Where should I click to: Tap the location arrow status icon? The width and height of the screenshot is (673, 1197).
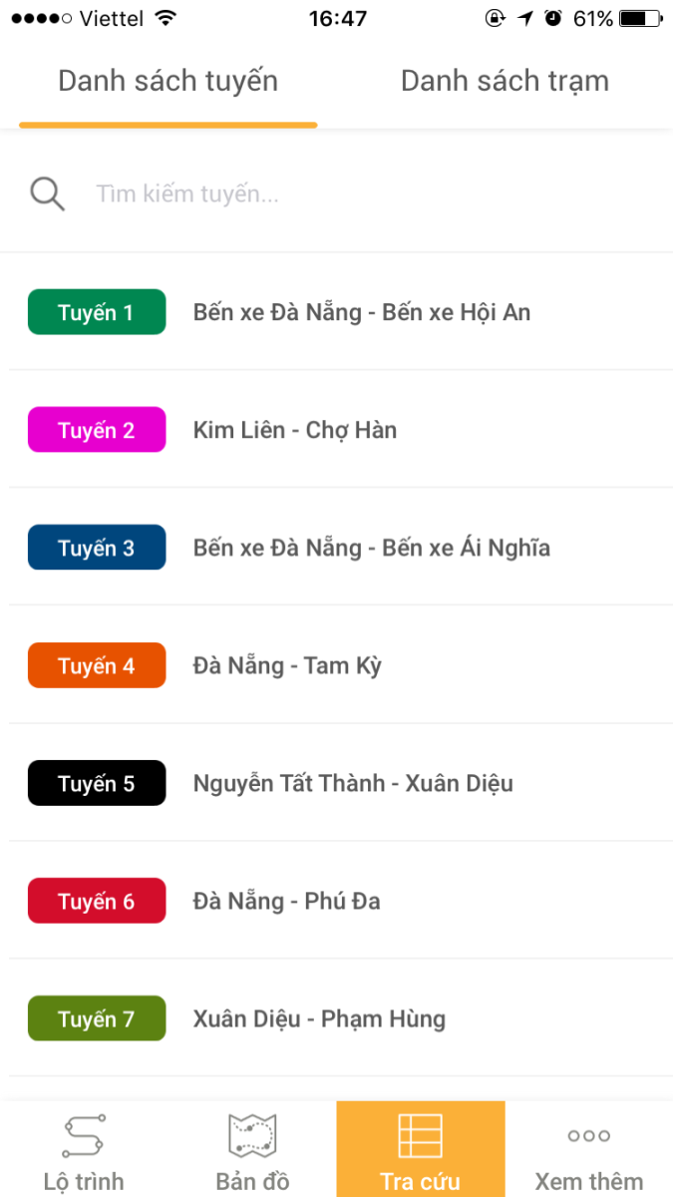525,19
